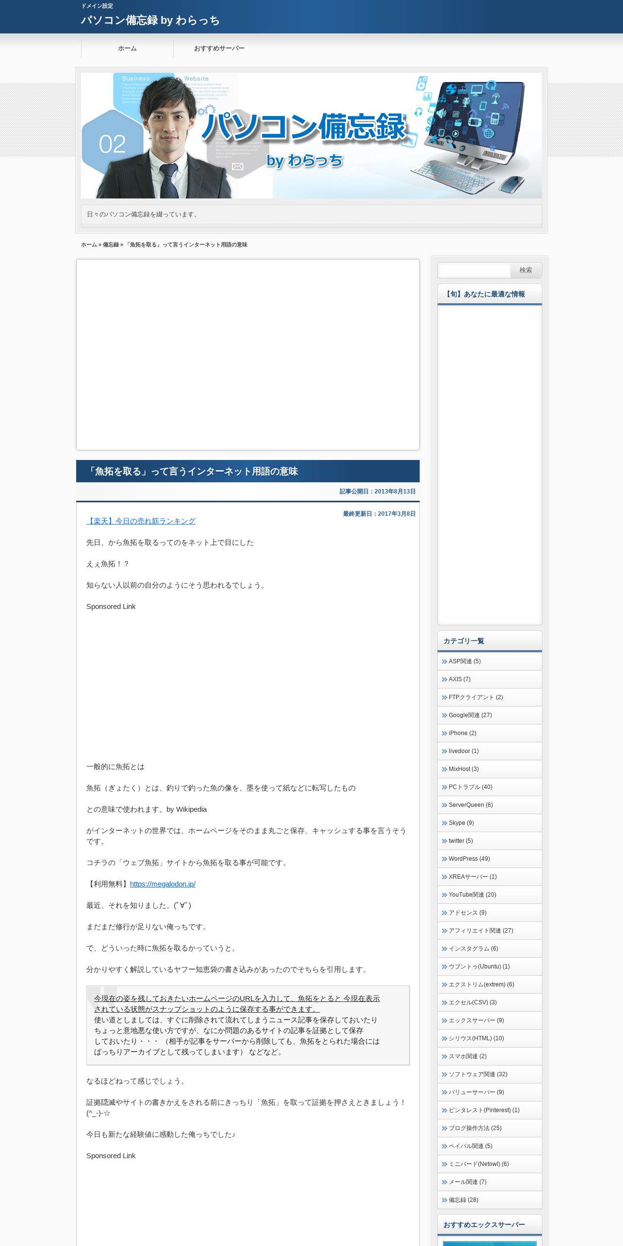Open the livedoor (1) category
Screen dimensions: 623x1246
tap(490, 751)
